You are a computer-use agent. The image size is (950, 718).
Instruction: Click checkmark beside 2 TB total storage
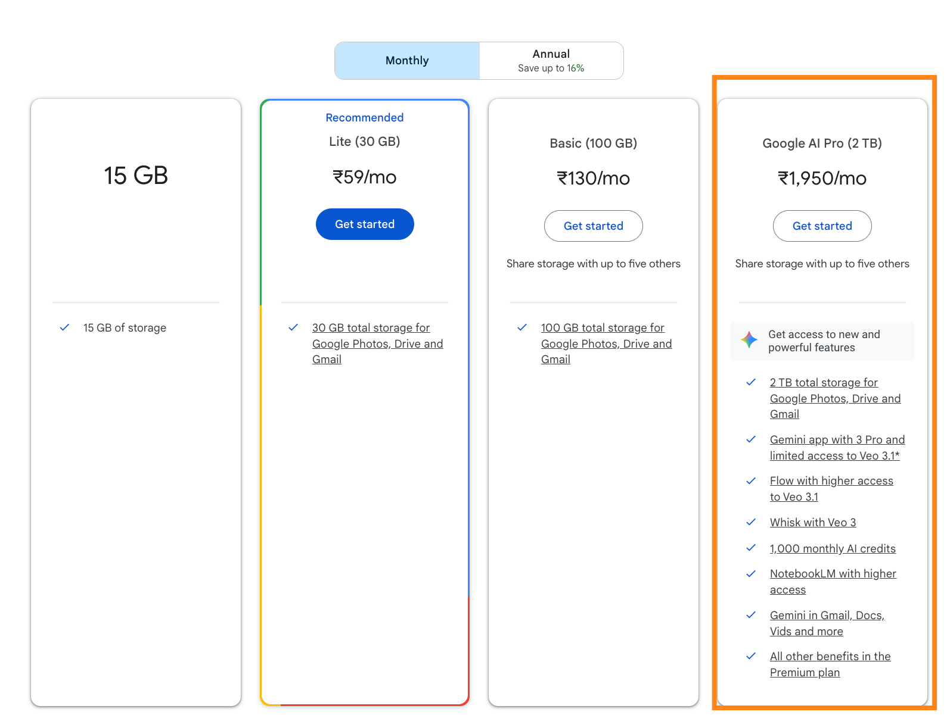751,382
